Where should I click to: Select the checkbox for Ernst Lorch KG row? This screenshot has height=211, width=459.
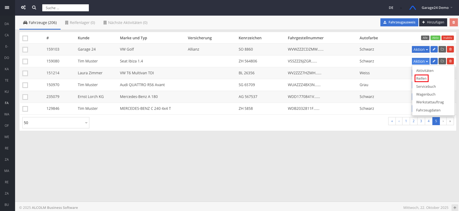(25, 97)
